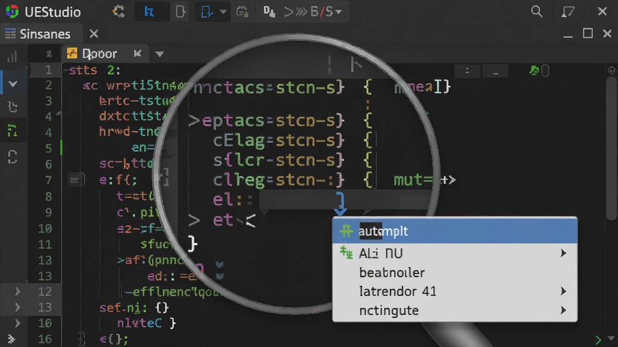The height and width of the screenshot is (347, 618).
Task: Choose nctingute in completion list
Action: tap(455, 310)
